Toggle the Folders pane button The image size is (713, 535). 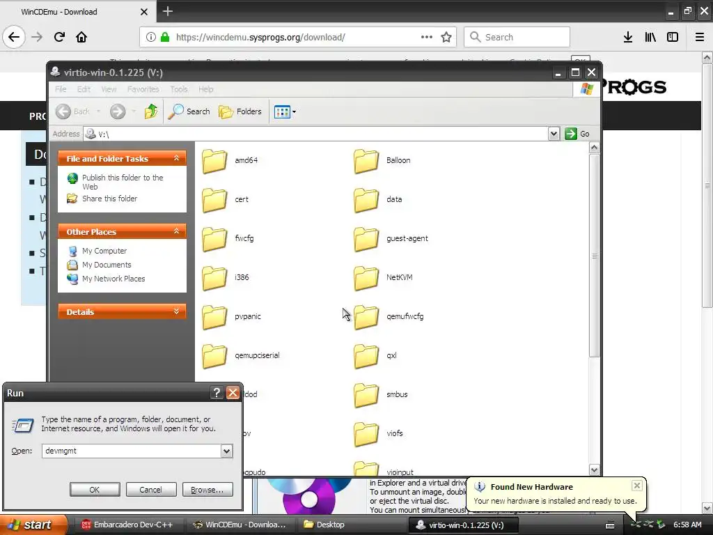(x=240, y=111)
